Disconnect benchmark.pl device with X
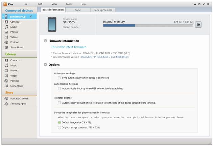The image size is (213, 146). pyautogui.click(x=31, y=17)
